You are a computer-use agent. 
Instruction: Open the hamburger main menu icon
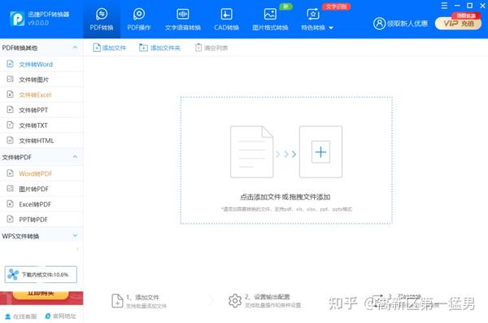(x=444, y=6)
